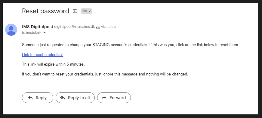
Task: Click the importance marker next to the subject
Action: (76, 11)
